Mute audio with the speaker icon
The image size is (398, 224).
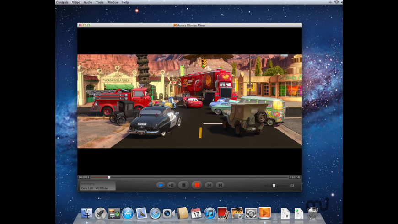tap(266, 186)
